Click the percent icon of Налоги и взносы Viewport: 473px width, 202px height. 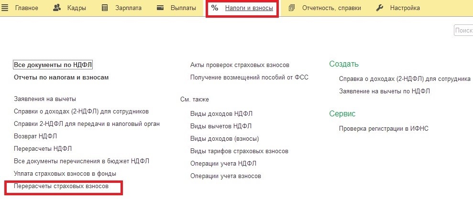215,8
